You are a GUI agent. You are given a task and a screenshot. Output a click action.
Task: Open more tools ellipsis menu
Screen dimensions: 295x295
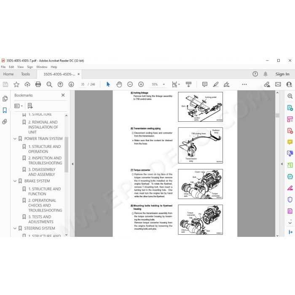pyautogui.click(x=244, y=84)
